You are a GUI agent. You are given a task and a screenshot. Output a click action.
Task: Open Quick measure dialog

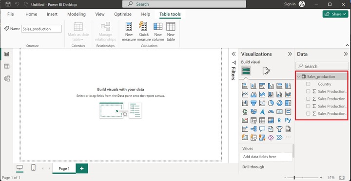144,32
